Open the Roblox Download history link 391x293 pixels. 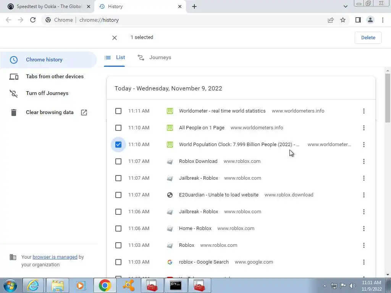(198, 161)
